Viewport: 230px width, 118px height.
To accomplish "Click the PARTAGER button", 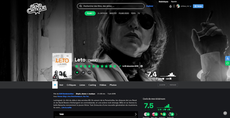I will tap(173, 85).
